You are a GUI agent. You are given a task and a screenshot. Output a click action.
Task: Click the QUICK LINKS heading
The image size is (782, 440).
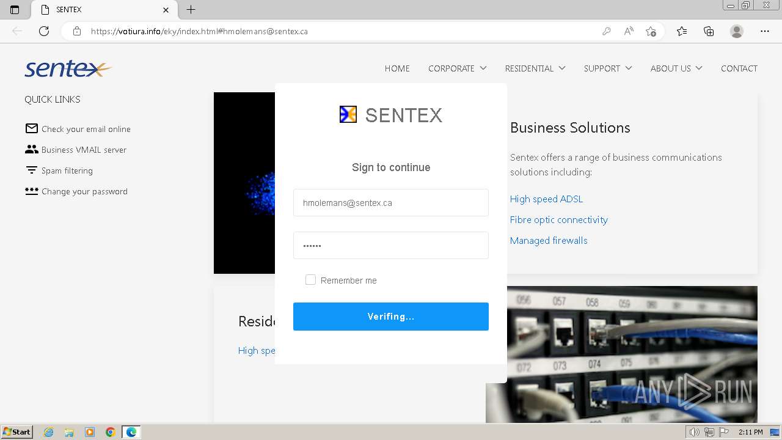[x=53, y=99]
